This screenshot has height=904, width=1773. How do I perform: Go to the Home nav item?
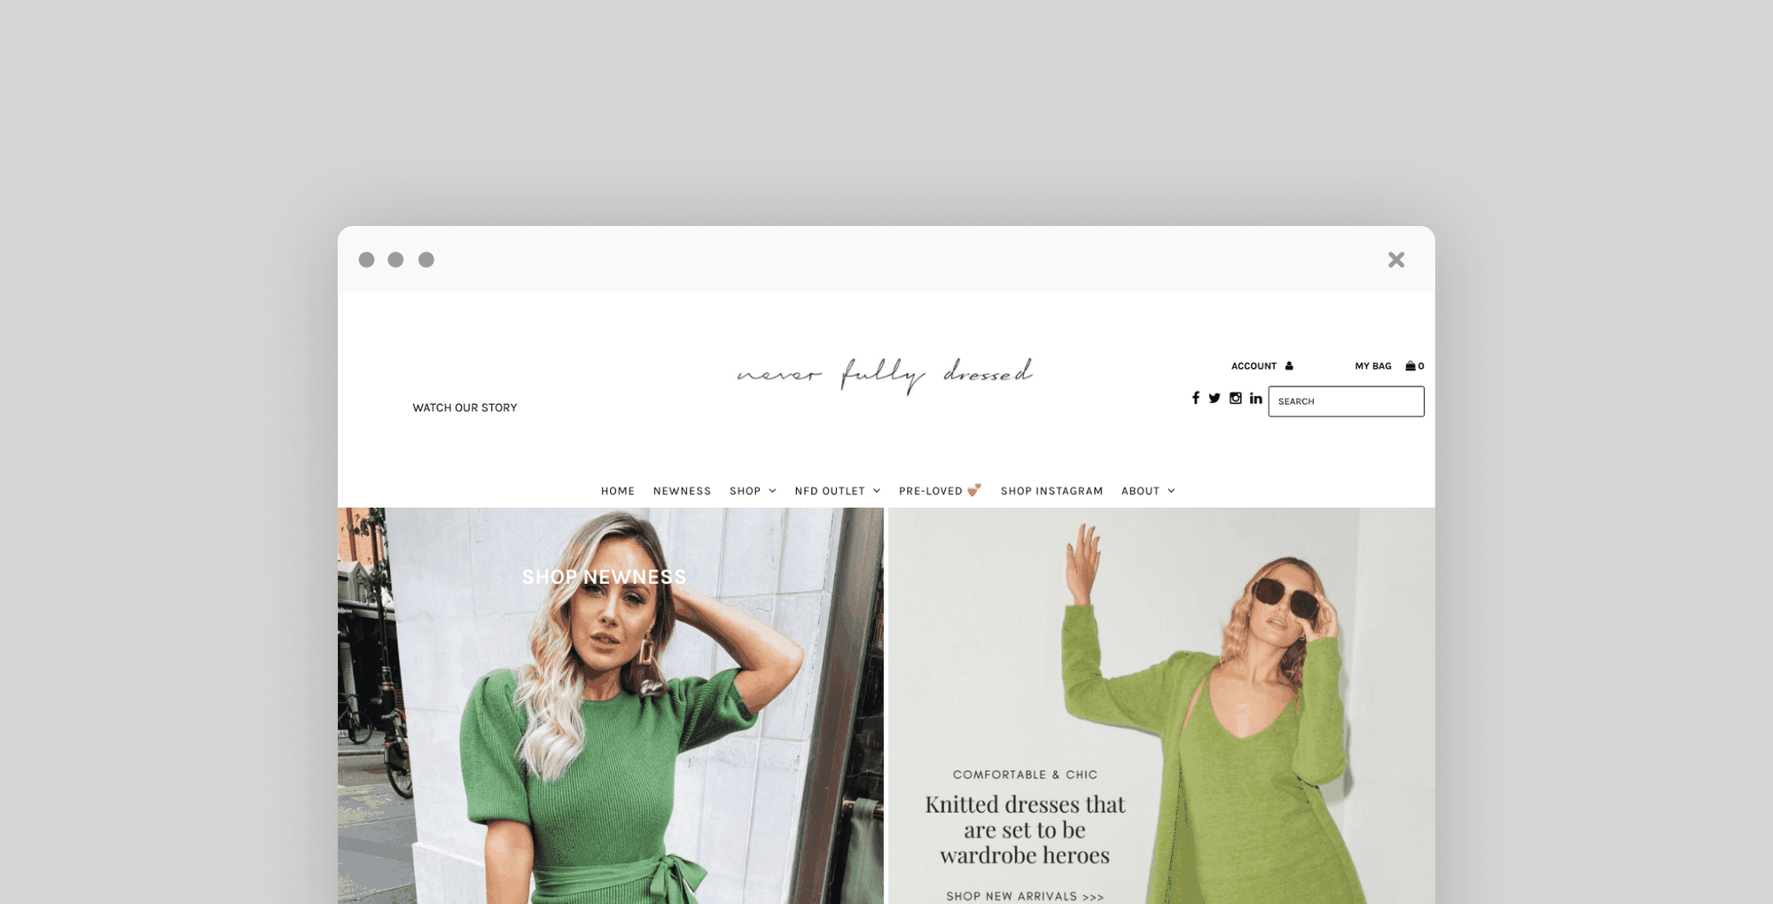click(x=618, y=491)
